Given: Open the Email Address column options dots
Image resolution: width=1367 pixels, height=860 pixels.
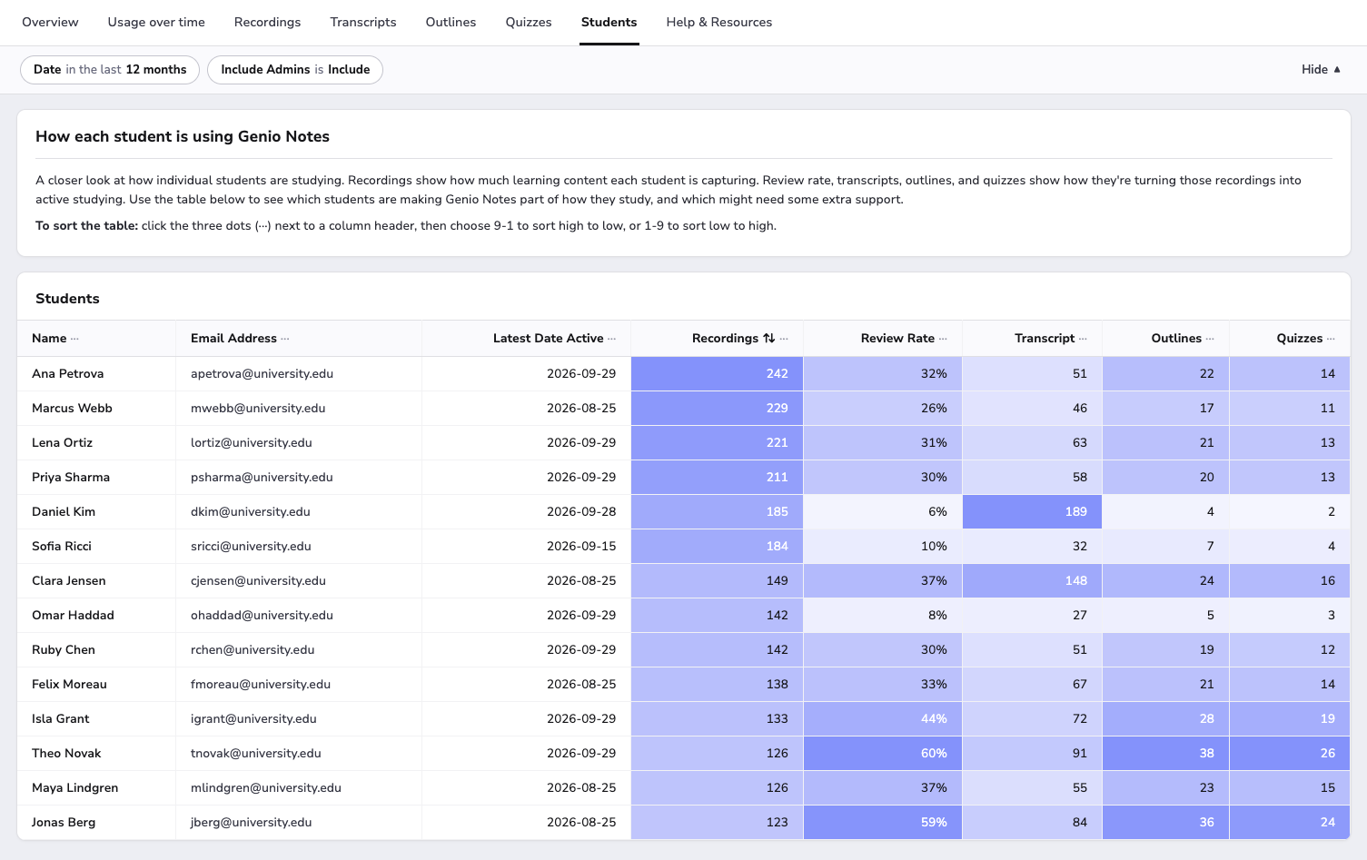Looking at the screenshot, I should [285, 339].
